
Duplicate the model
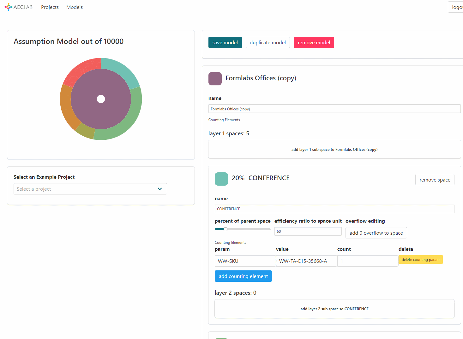point(268,42)
